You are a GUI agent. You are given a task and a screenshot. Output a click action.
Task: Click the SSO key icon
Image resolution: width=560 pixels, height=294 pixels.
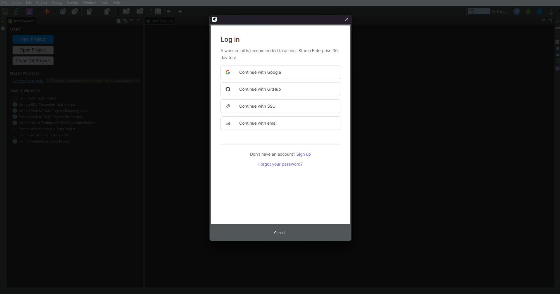tap(228, 106)
